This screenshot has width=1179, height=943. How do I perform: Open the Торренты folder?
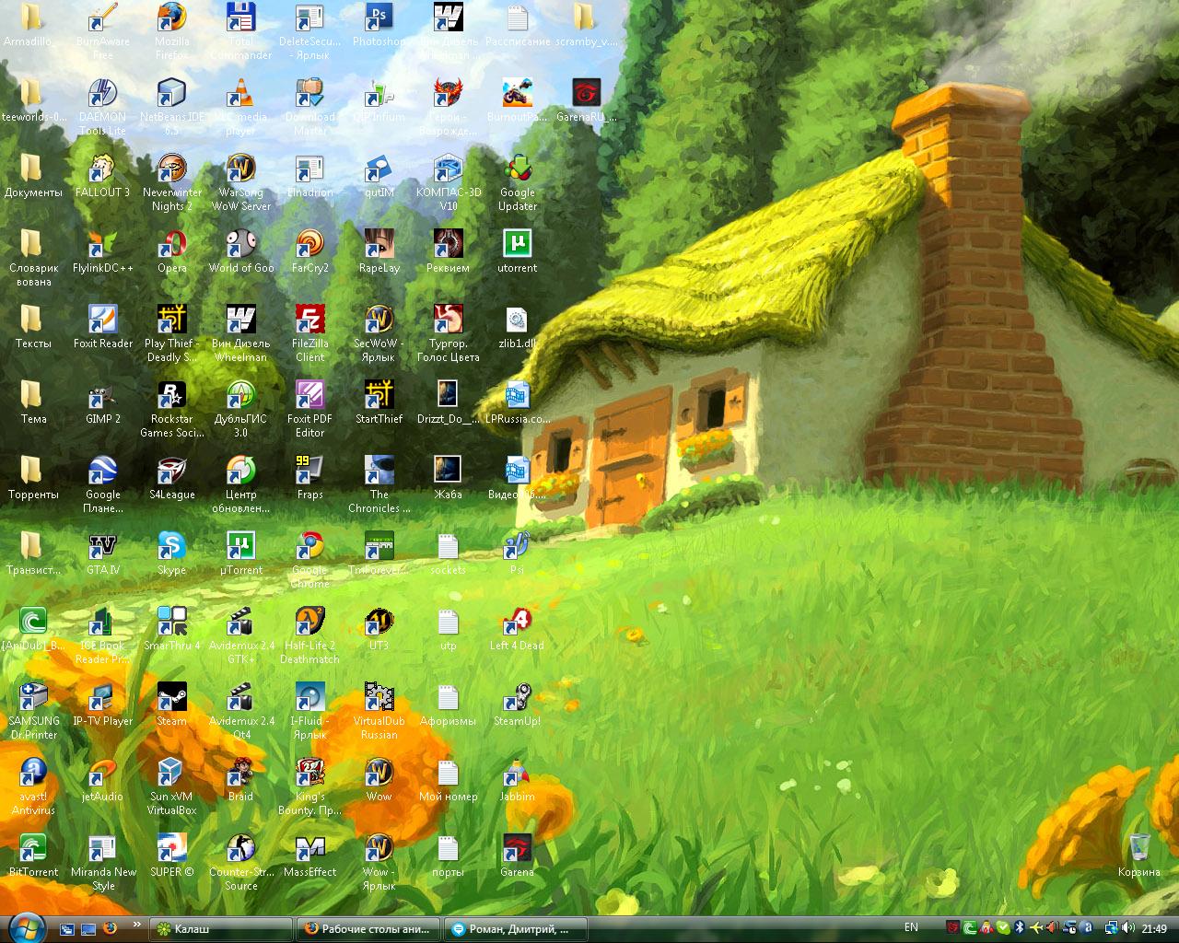pyautogui.click(x=34, y=478)
